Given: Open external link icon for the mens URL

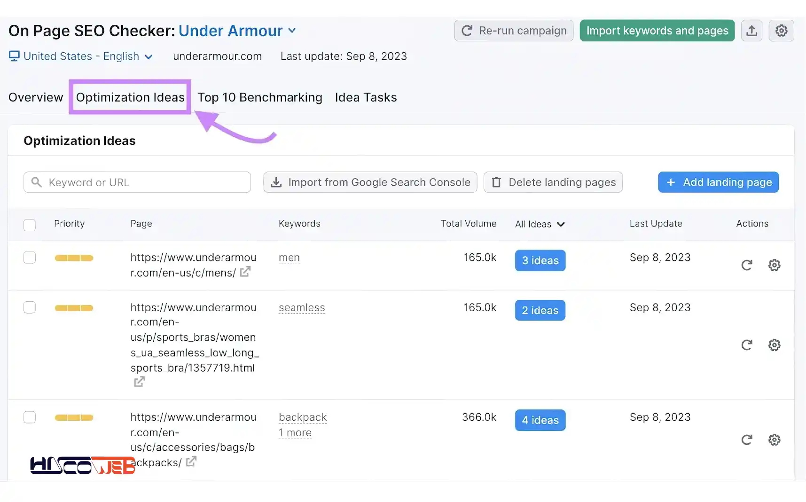Looking at the screenshot, I should pos(245,272).
